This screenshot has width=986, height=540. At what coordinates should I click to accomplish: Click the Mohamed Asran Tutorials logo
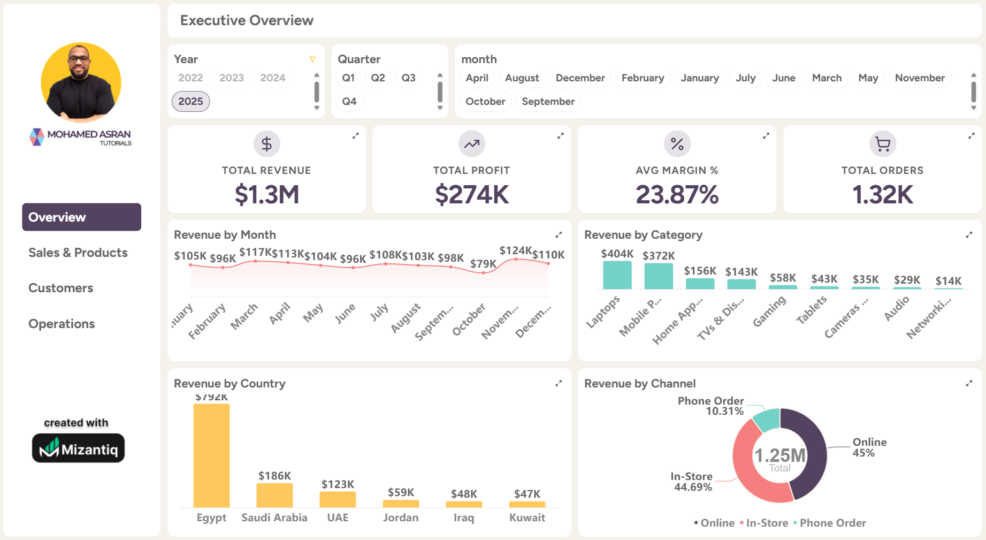[x=80, y=137]
